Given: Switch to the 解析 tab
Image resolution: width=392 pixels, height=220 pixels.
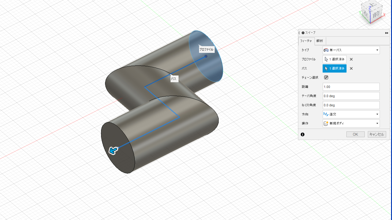Looking at the screenshot, I should [x=320, y=41].
